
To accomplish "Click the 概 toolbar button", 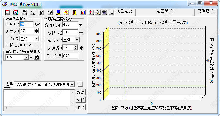I will (x=33, y=13).
